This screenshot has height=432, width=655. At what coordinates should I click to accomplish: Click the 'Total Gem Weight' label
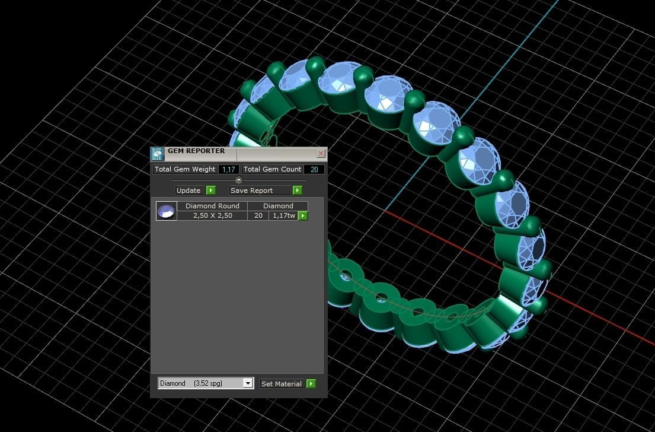(x=185, y=169)
